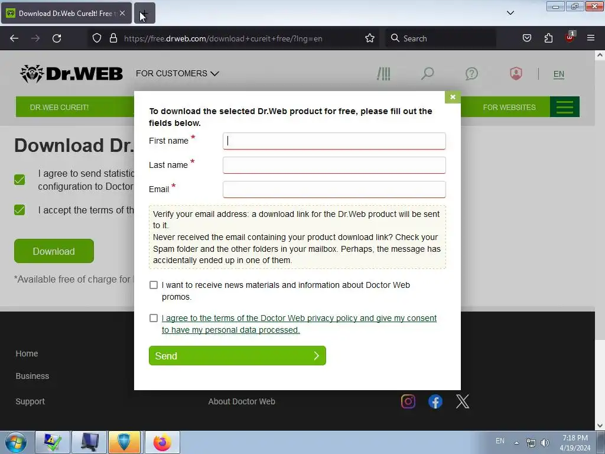Viewport: 605px width, 454px height.
Task: Open tracking protection shield icon
Action: (97, 38)
